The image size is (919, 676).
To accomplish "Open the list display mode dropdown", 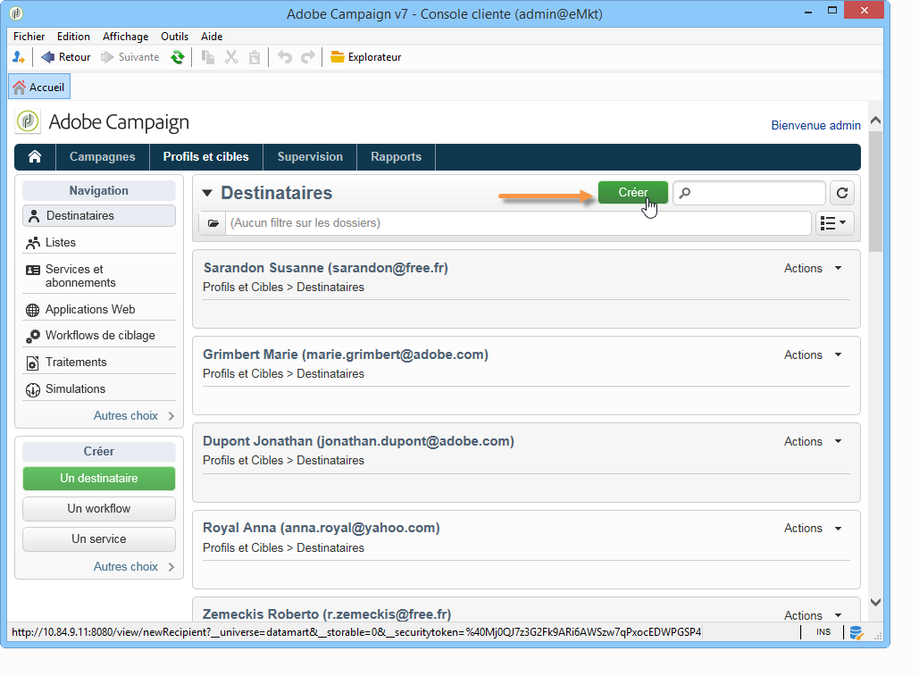I will coord(834,223).
